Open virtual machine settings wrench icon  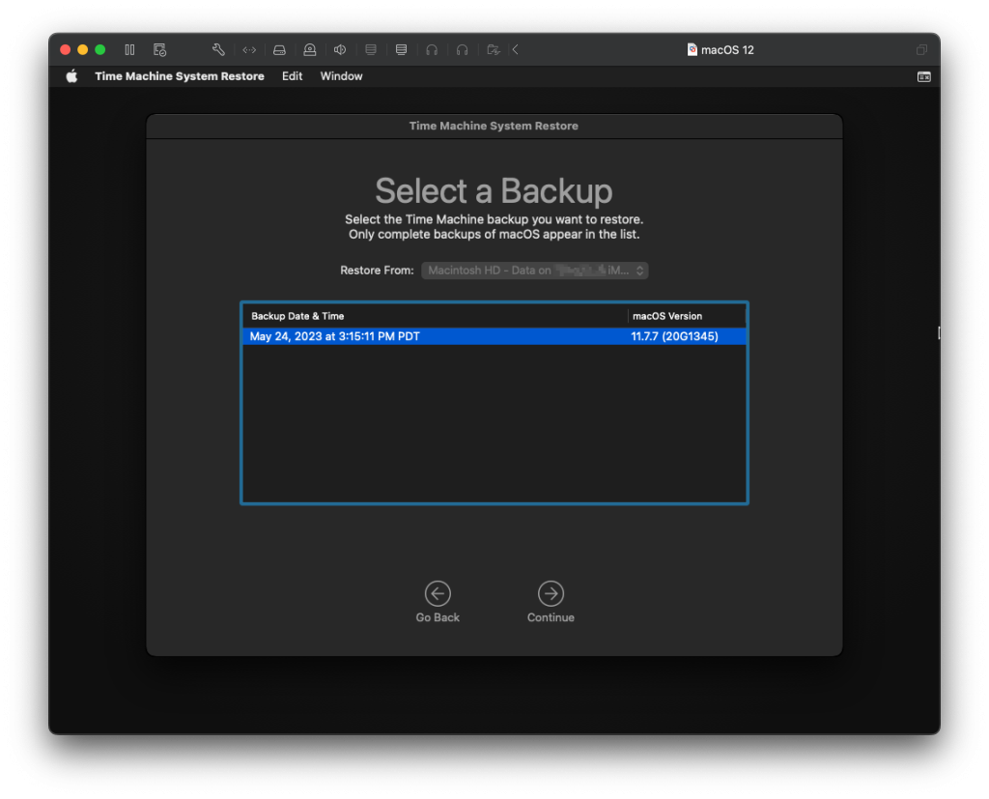point(218,50)
